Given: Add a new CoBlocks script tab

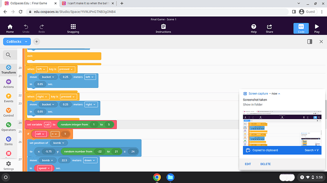Looking at the screenshot, I should point(36,42).
